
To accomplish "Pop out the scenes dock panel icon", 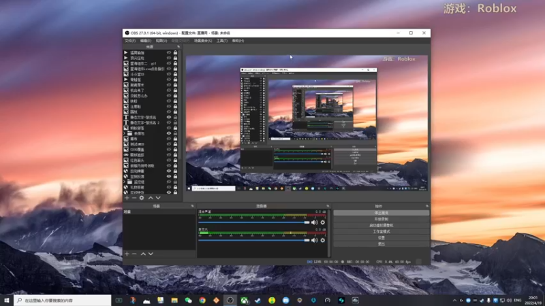I will pyautogui.click(x=192, y=206).
